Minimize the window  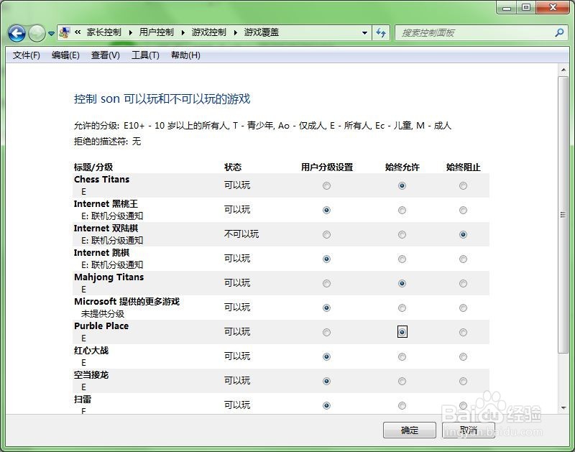(x=507, y=8)
